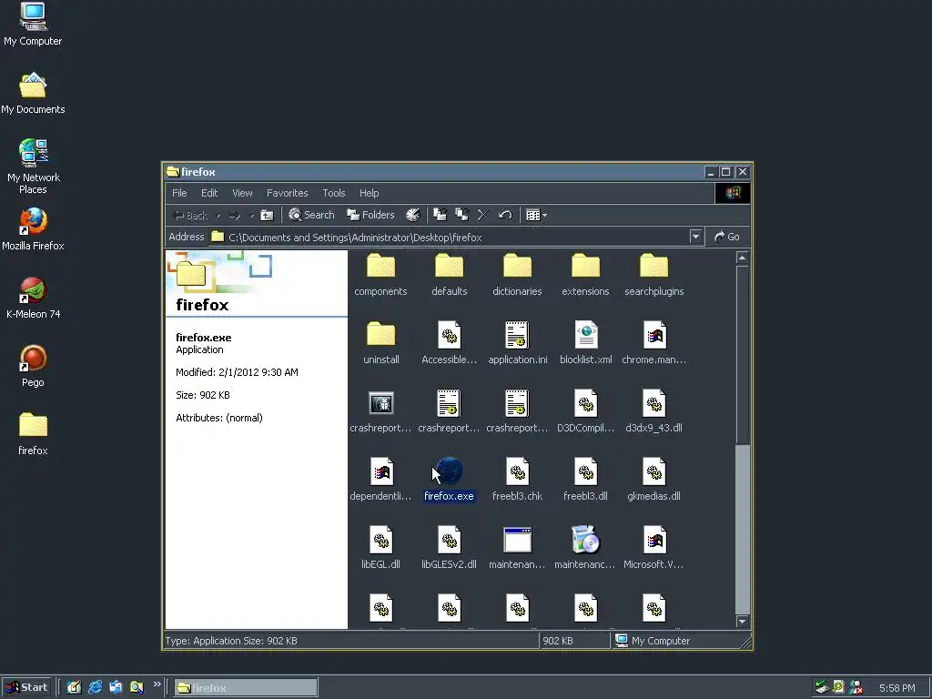
Task: Select the firefox folder on desktop
Action: 33,434
